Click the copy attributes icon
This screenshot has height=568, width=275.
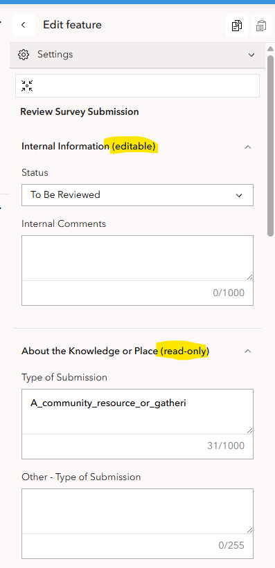tap(237, 26)
